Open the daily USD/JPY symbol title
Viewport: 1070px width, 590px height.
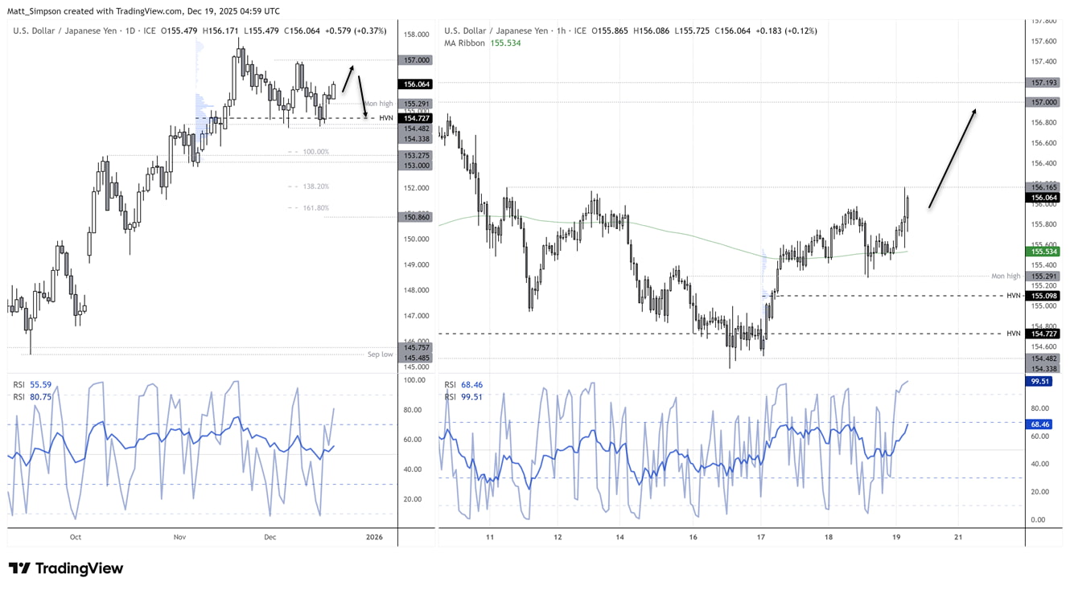(x=84, y=31)
